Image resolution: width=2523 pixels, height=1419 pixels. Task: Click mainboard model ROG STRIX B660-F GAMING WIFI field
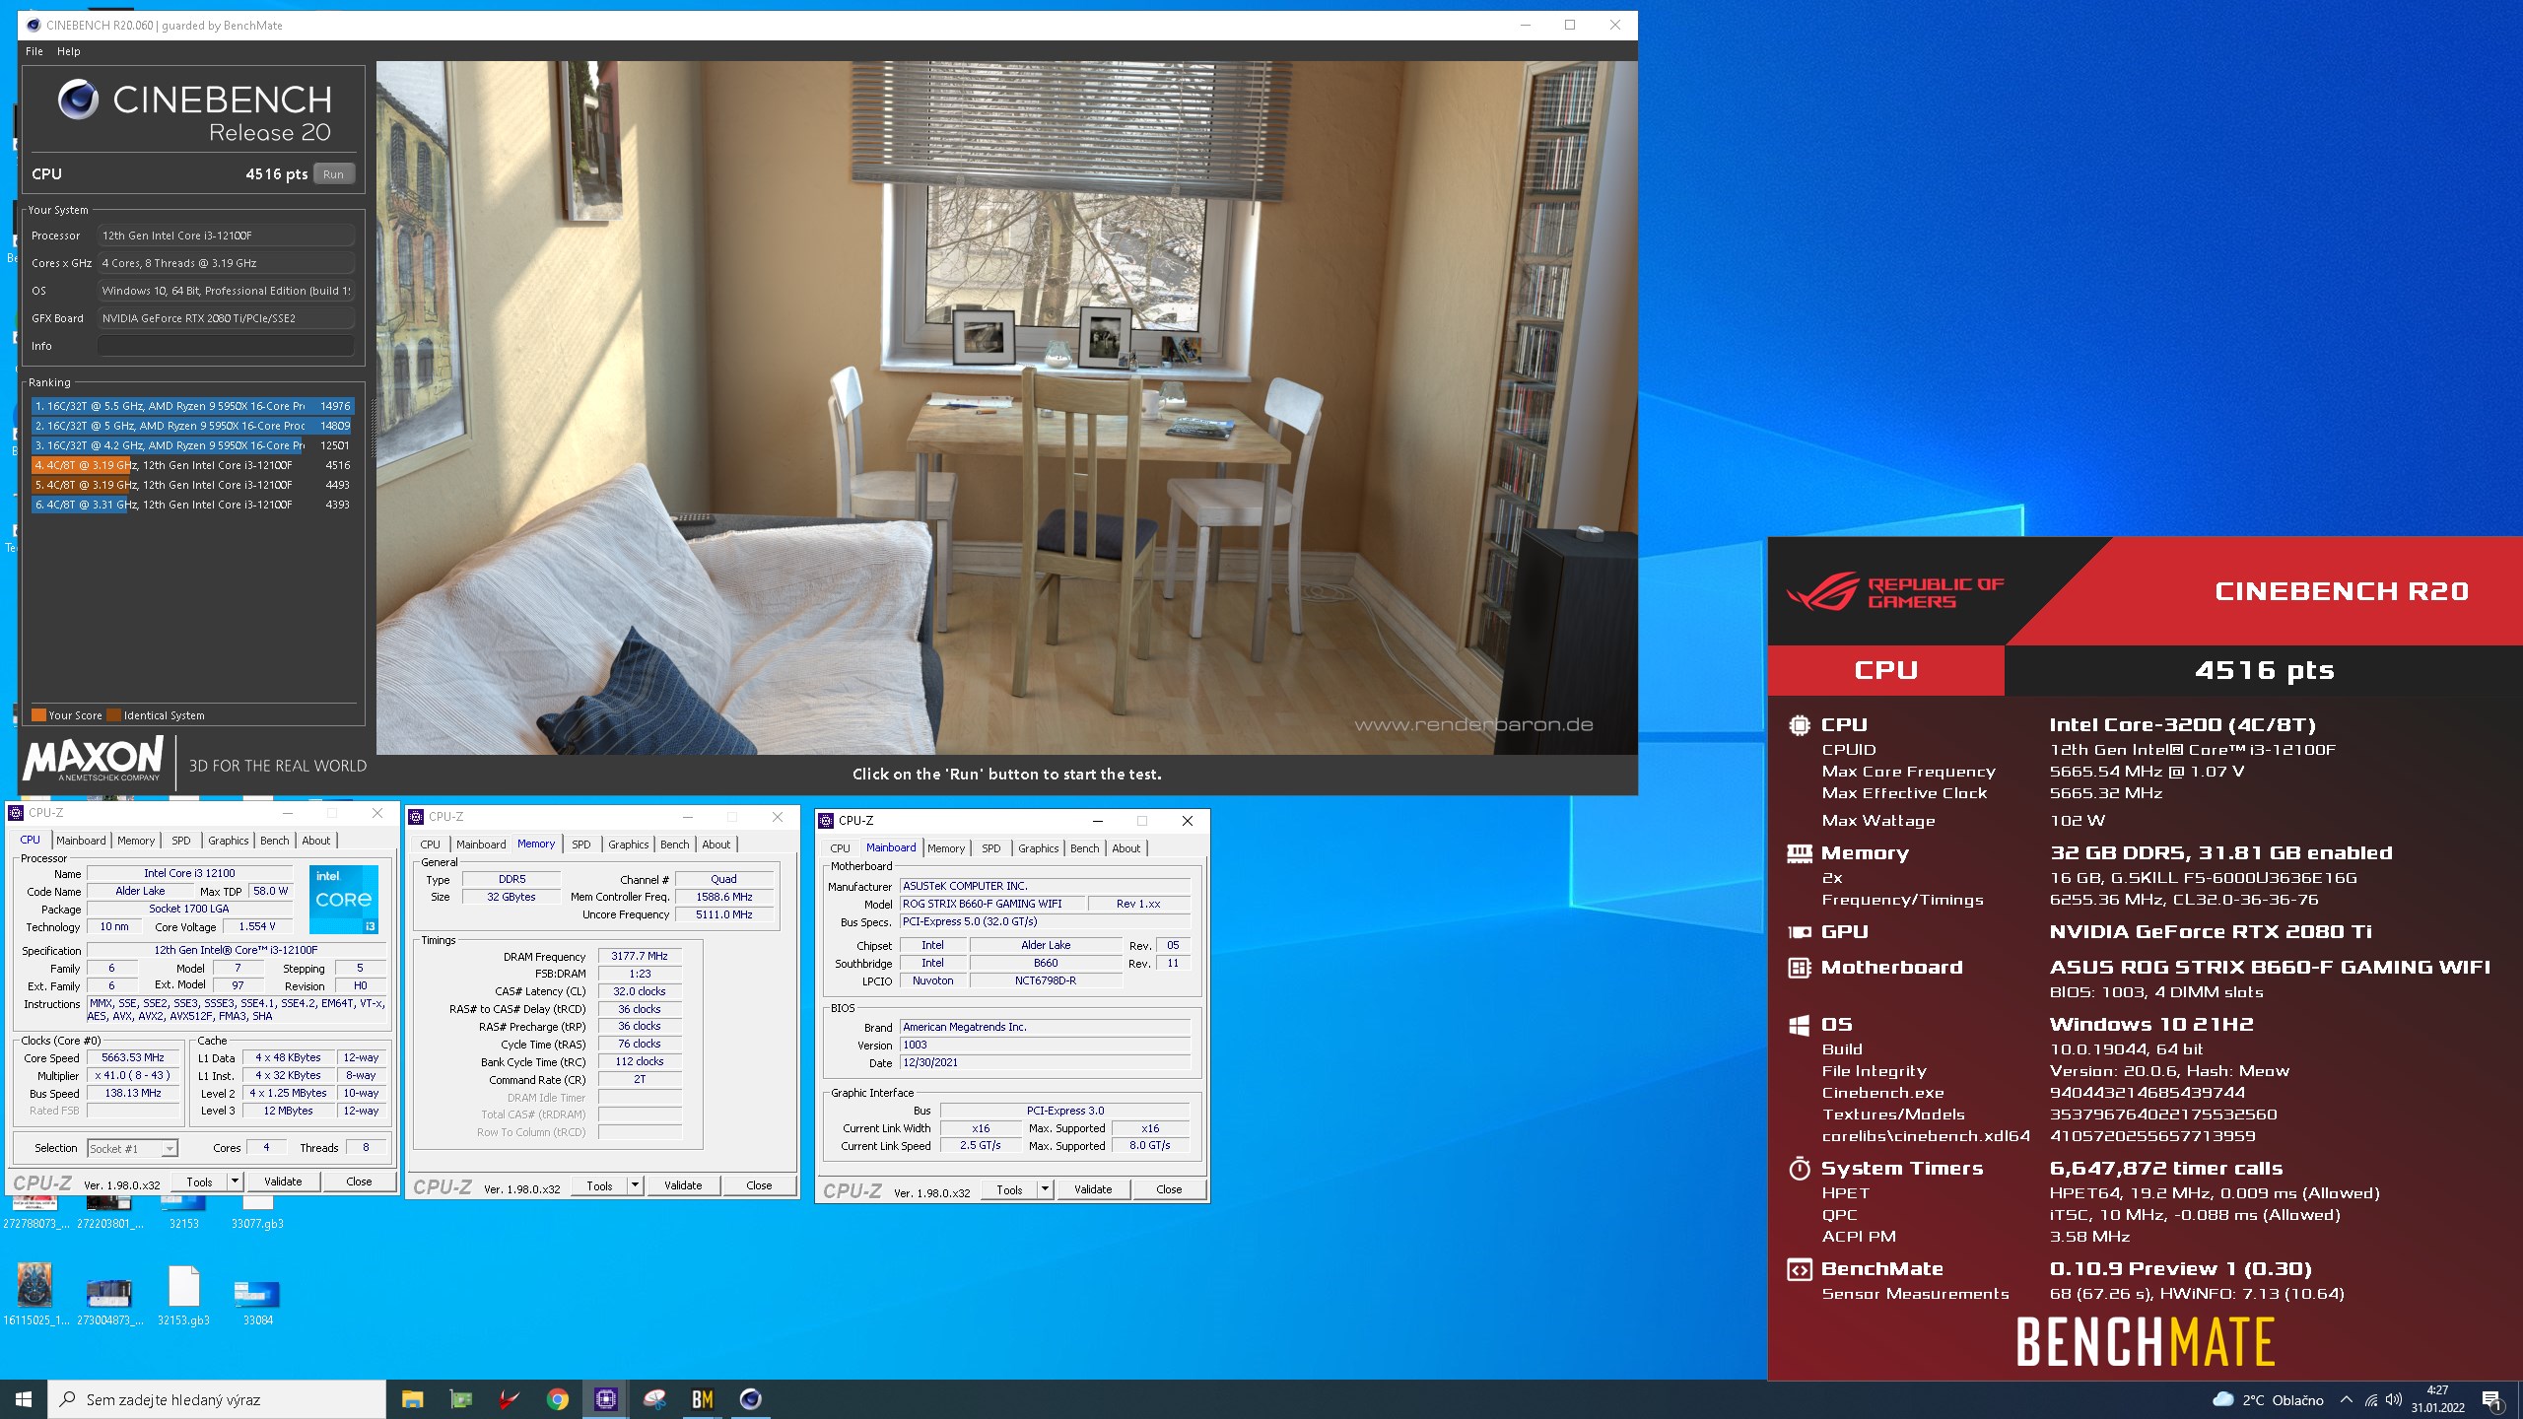992,904
